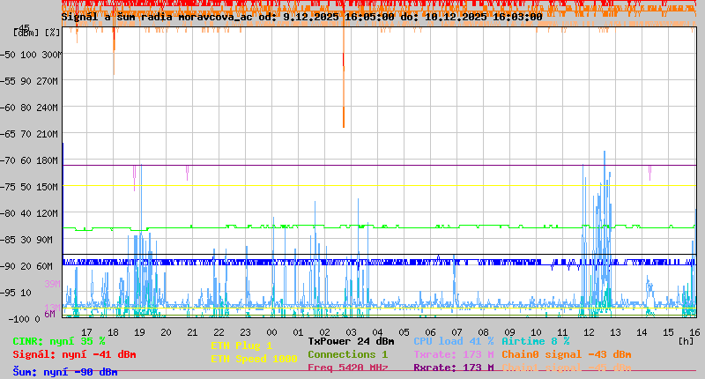The image size is (705, 379).
Task: Click the Connections 1 legend entry
Action: click(x=347, y=354)
